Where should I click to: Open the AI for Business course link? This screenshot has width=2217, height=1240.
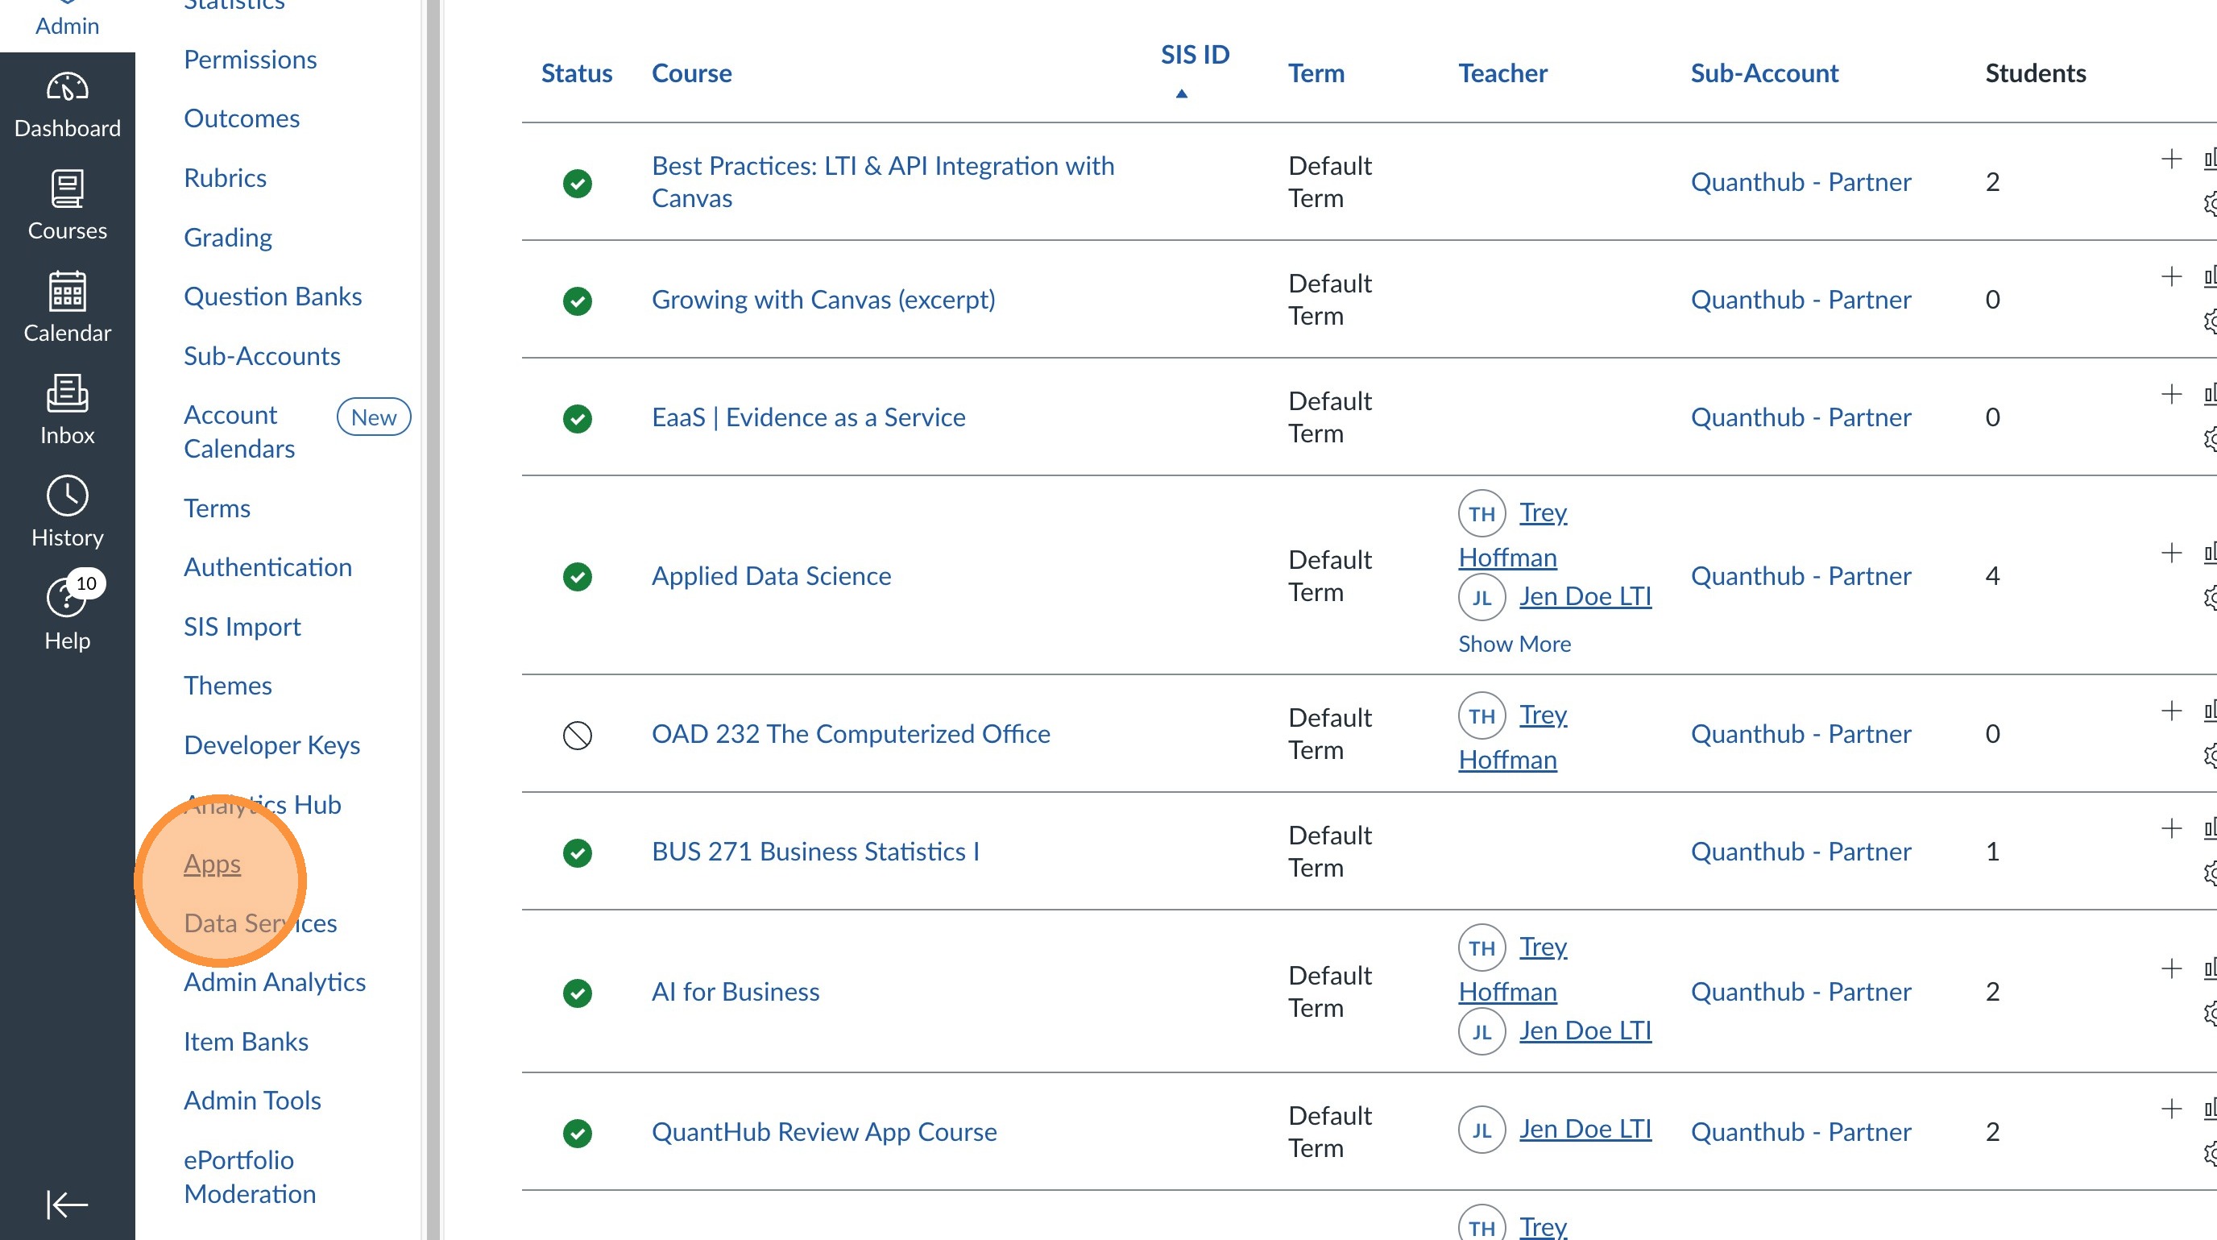pyautogui.click(x=735, y=992)
